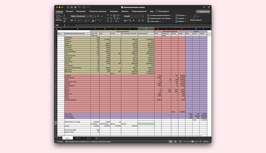Add a new sheet with plus button
Screen dimensions: 266x153
click(x=97, y=138)
